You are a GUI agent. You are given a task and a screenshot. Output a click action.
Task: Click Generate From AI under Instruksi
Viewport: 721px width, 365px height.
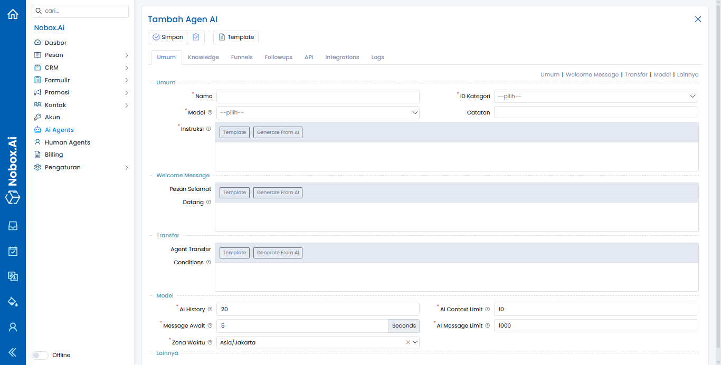coord(278,132)
